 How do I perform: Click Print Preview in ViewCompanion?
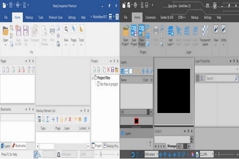[44, 36]
